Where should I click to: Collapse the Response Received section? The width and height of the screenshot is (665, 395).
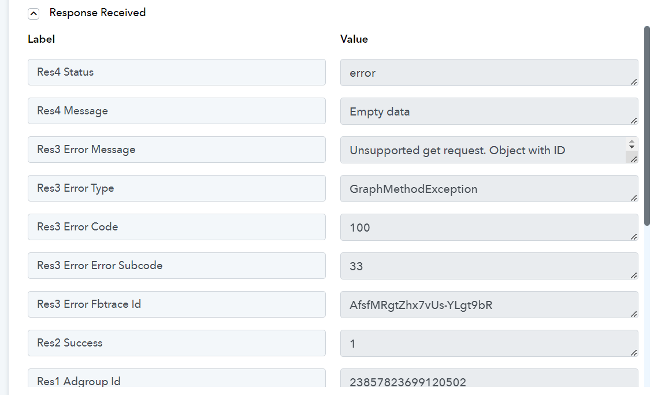34,13
